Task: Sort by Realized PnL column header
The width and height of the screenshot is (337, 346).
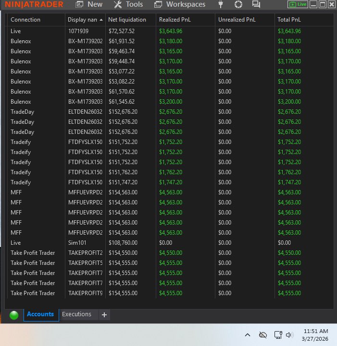Action: [x=186, y=20]
